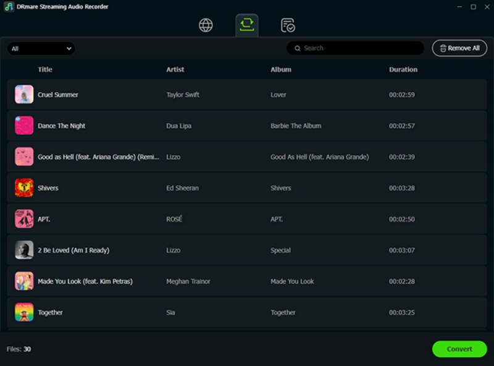Sort by the Title column header
Viewport: 494px width, 366px height.
click(45, 70)
